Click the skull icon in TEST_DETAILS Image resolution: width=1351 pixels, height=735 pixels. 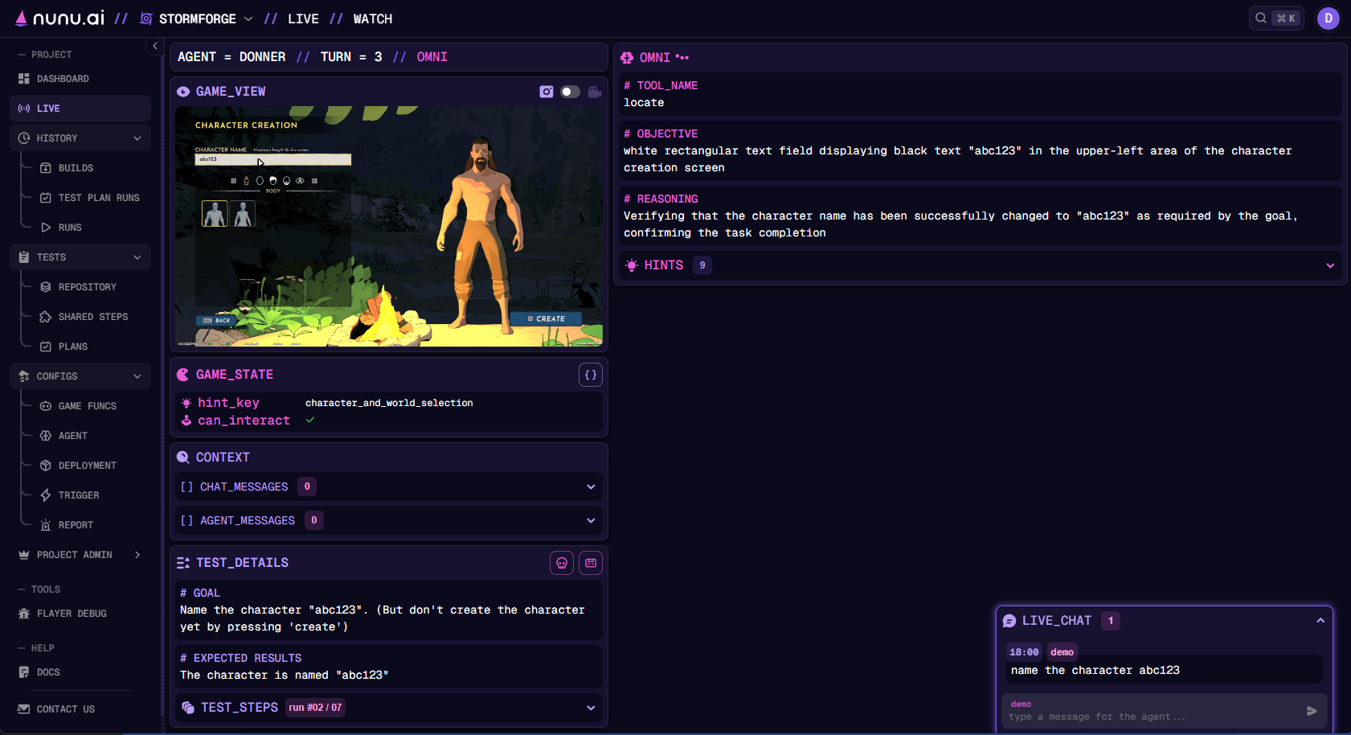(562, 563)
